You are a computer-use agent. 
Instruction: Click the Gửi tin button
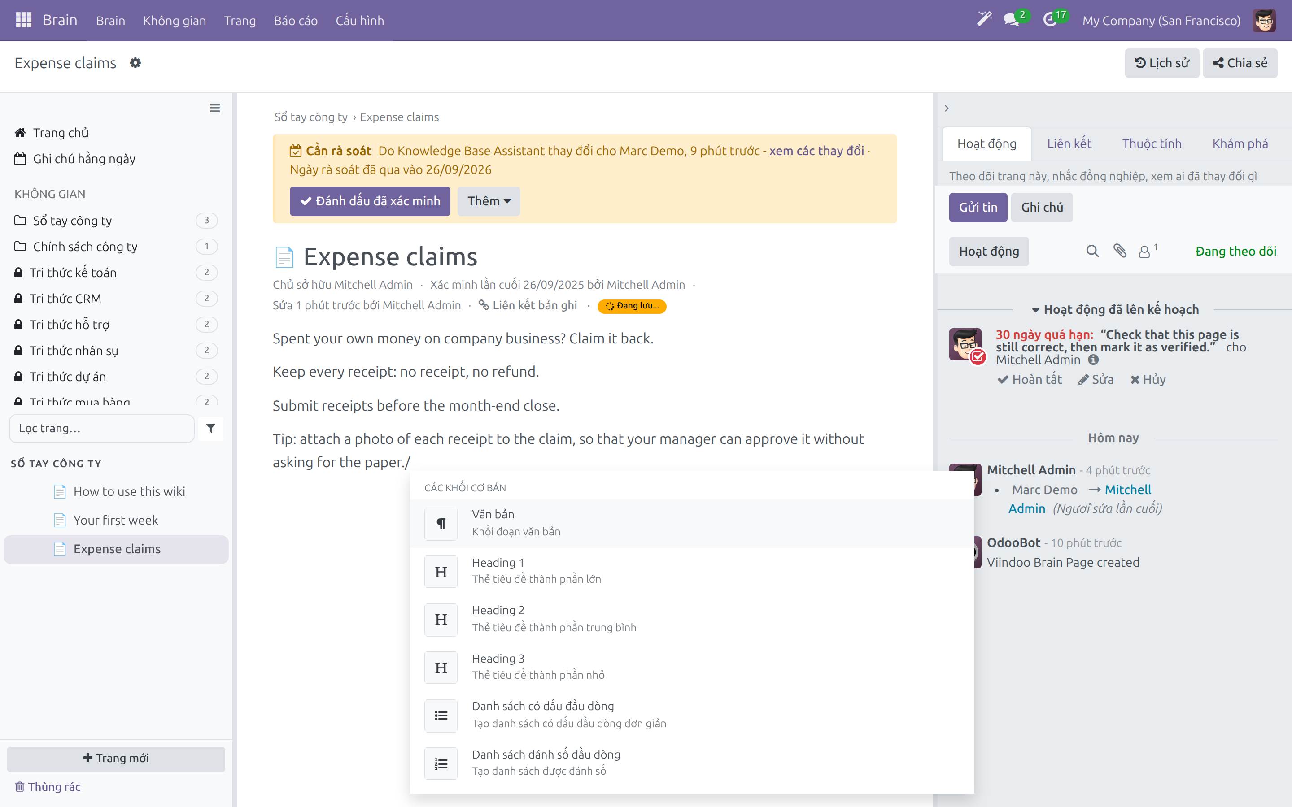point(978,207)
